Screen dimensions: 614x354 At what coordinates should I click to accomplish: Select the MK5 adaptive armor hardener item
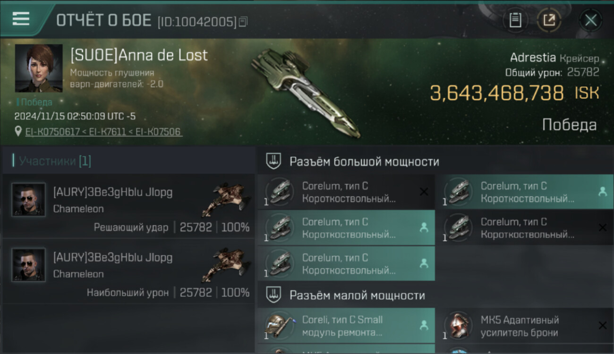pos(525,326)
